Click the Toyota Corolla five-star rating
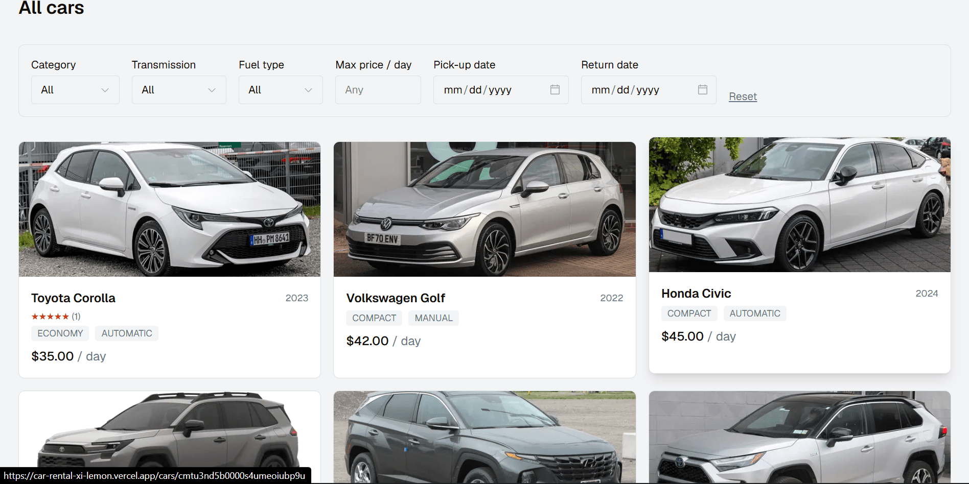969x484 pixels. click(x=50, y=317)
